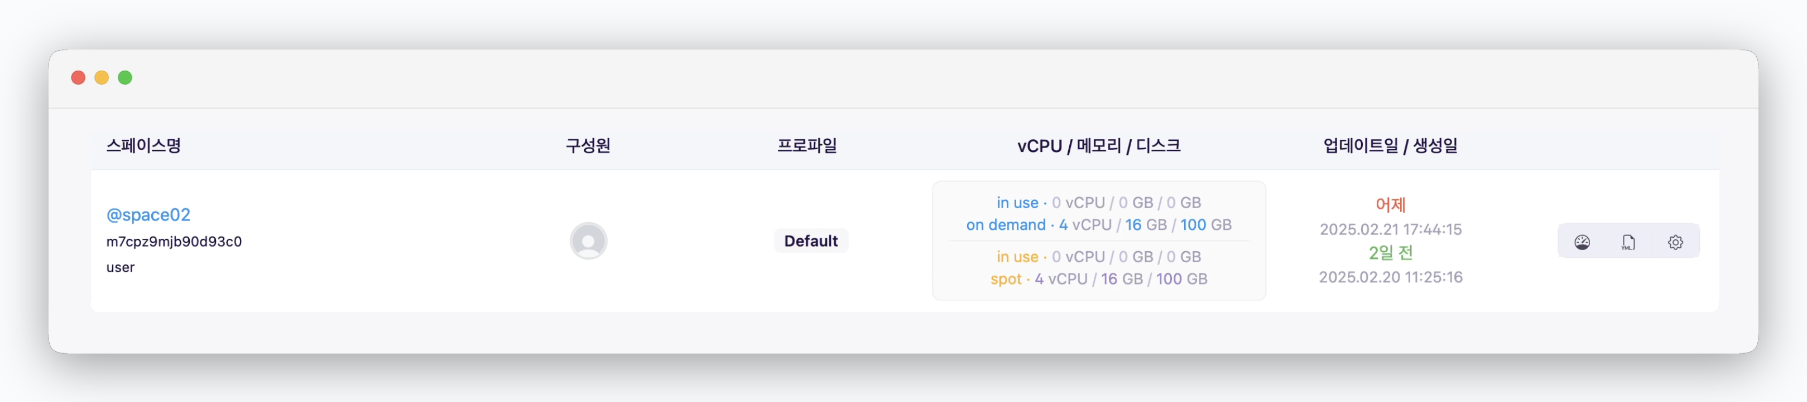Click the Default profile badge
Viewport: 1807px width, 402px height.
click(x=811, y=241)
